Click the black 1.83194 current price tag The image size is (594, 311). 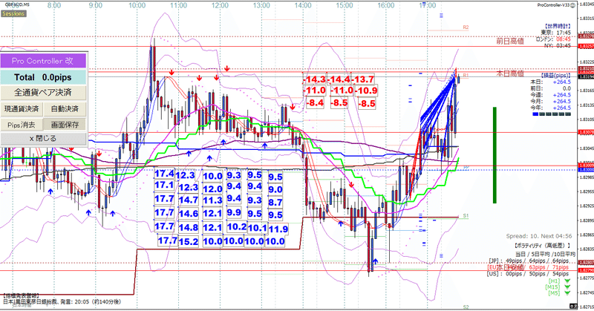pos(586,77)
